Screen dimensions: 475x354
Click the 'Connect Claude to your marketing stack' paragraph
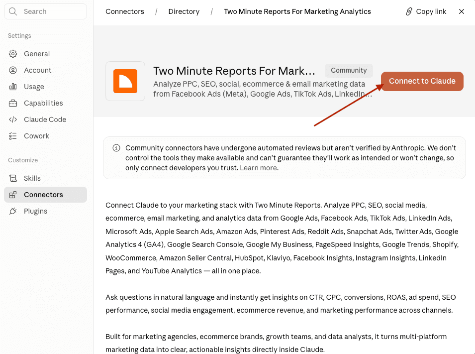[x=282, y=238]
